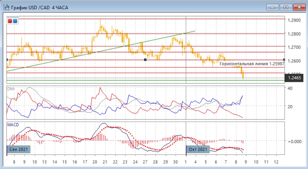Click the blue square icon on chart
This screenshot has height=169, width=308.
15,21
